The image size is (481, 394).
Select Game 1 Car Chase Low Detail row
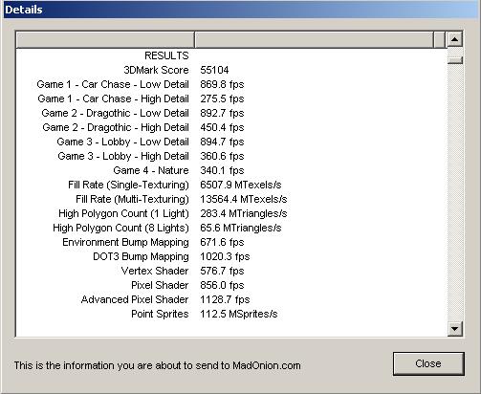[x=231, y=84]
